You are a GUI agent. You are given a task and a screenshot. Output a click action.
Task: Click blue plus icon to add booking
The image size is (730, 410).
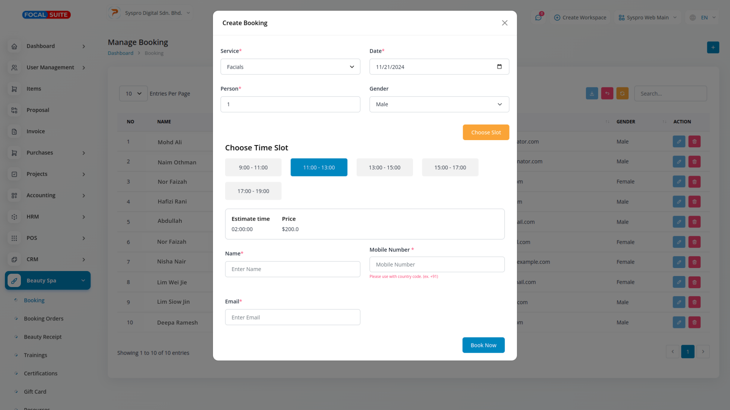coord(713,47)
